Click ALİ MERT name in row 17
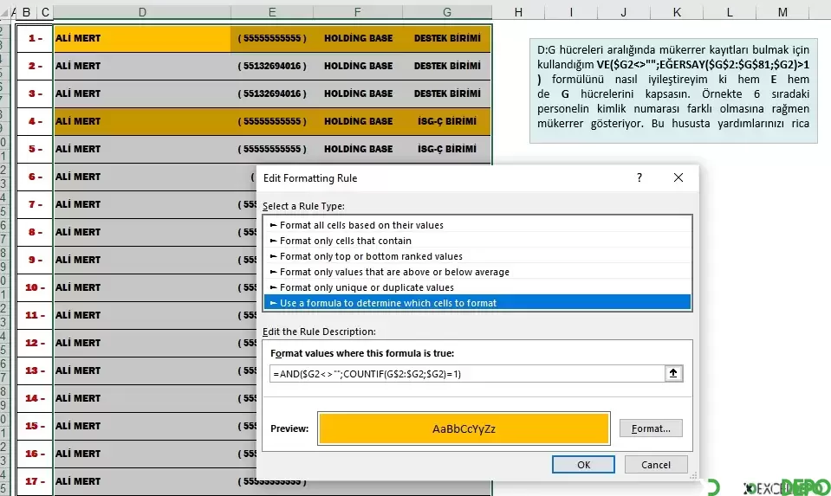Screen dimensions: 831x496 [78, 481]
